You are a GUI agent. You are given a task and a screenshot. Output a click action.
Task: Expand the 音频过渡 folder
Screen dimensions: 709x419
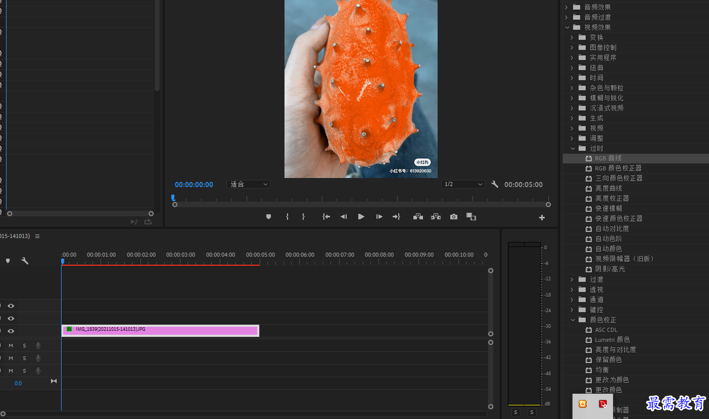pyautogui.click(x=567, y=17)
